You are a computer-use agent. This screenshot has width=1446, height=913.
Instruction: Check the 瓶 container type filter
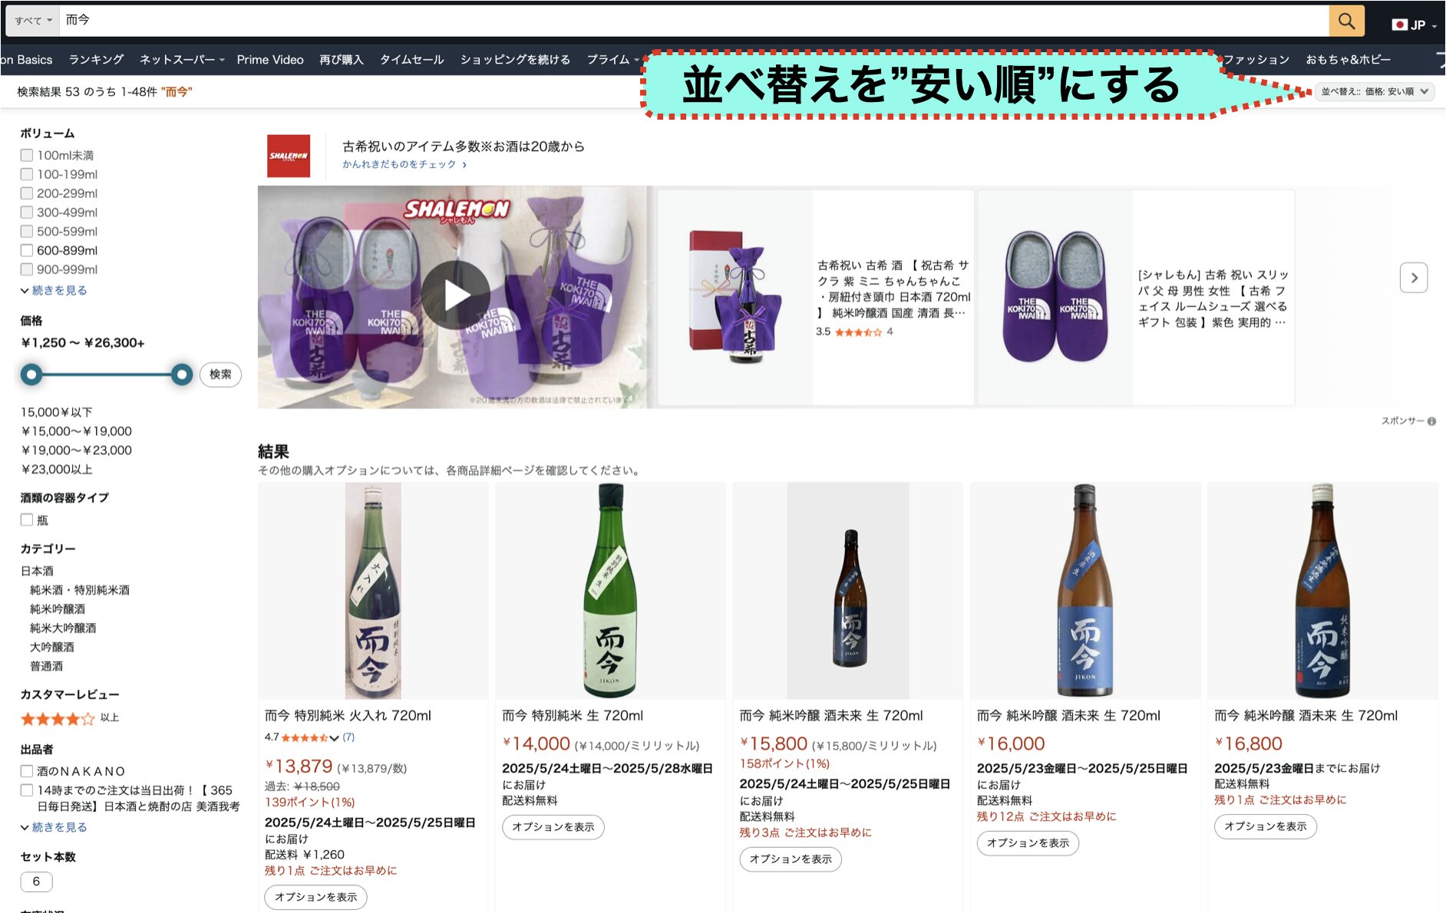coord(27,519)
